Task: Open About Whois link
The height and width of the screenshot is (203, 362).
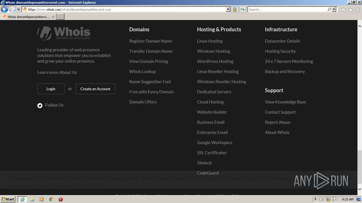Action: tap(277, 132)
